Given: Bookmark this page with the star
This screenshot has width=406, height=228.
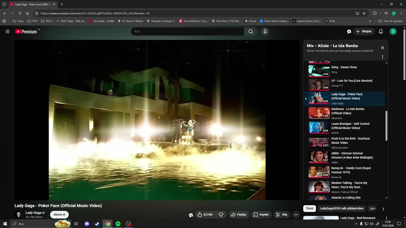Looking at the screenshot, I should coord(364,13).
